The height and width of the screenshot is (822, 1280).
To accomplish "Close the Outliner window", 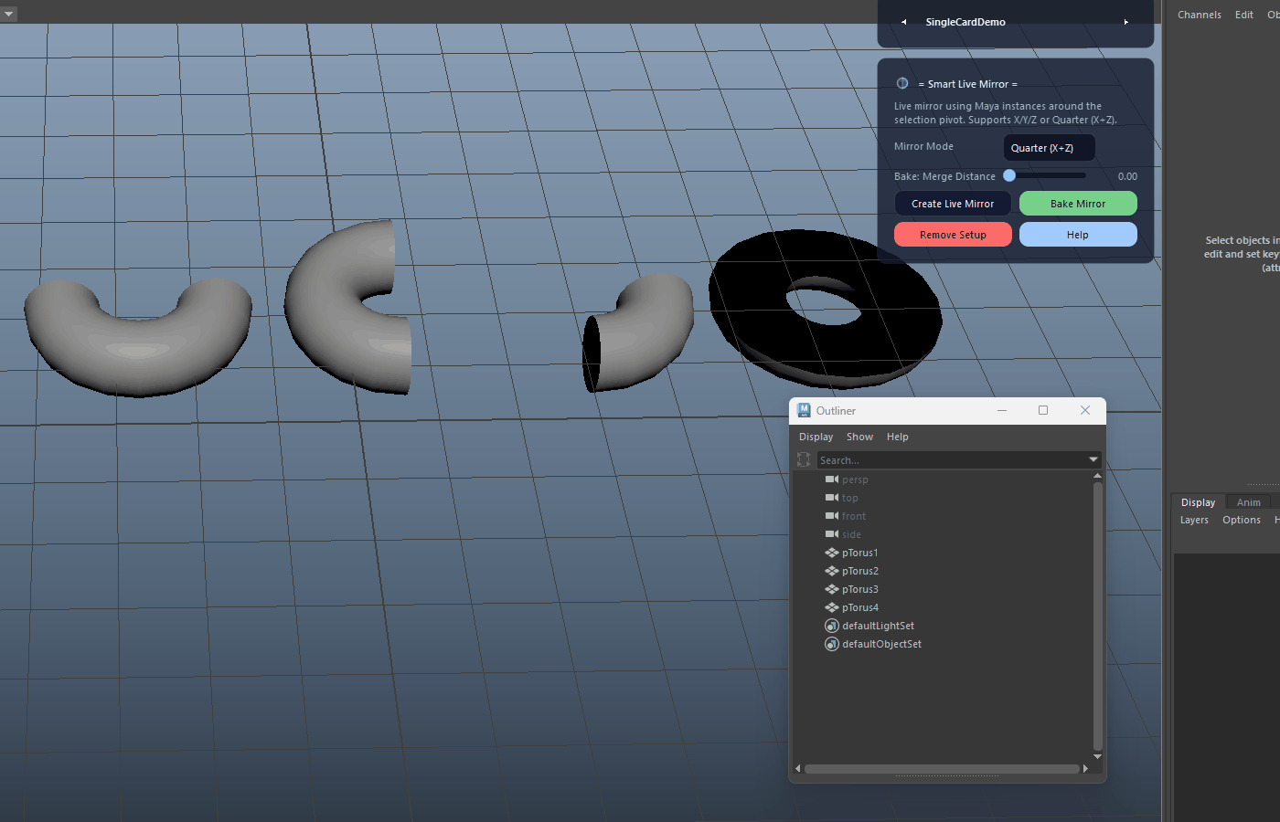I will [1085, 410].
